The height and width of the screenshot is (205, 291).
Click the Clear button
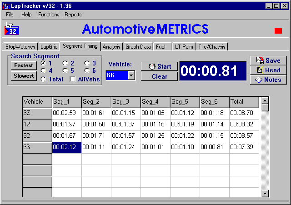(x=159, y=76)
